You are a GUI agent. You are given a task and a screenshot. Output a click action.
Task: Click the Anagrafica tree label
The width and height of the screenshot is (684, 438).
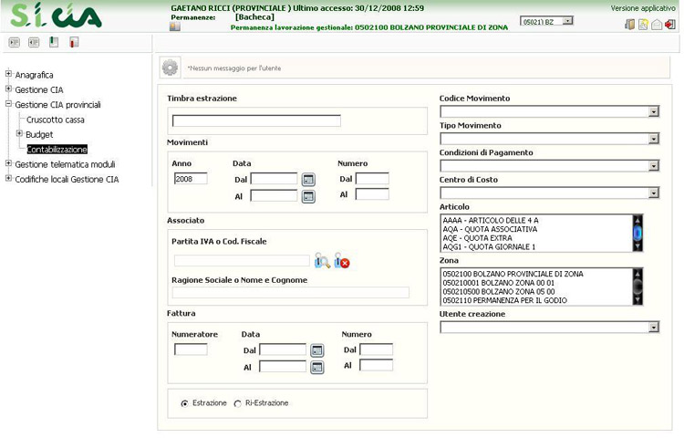(x=34, y=75)
